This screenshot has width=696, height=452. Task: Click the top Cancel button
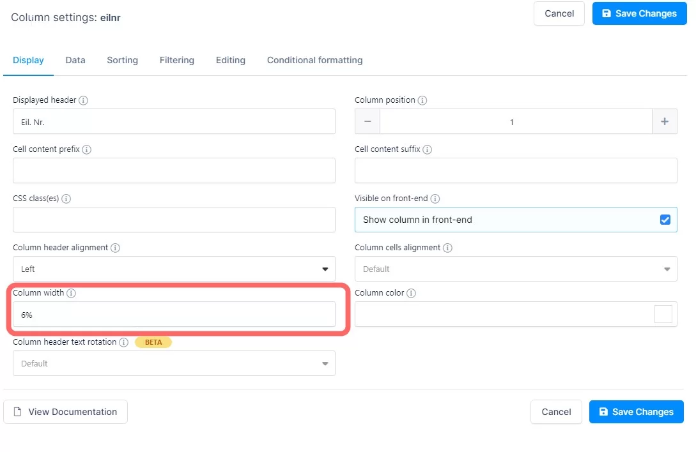[x=559, y=13]
